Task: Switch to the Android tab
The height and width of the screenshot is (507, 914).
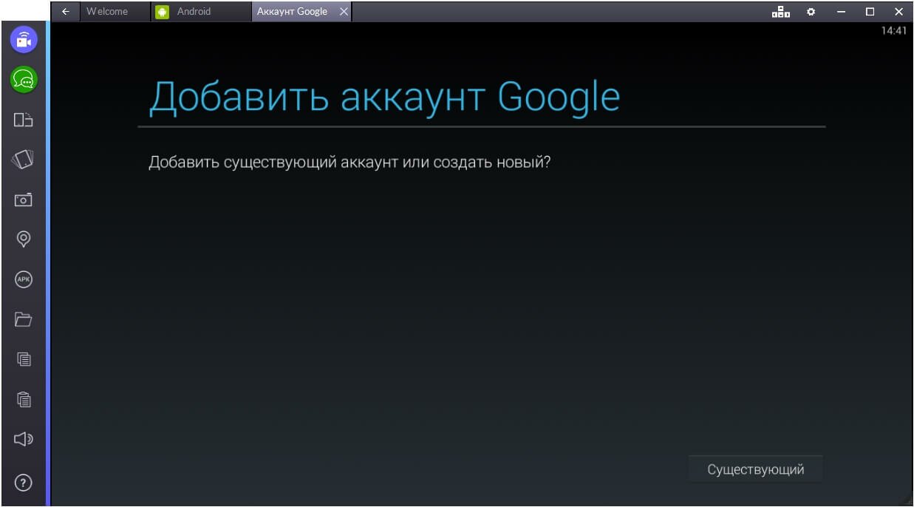Action: coord(194,11)
